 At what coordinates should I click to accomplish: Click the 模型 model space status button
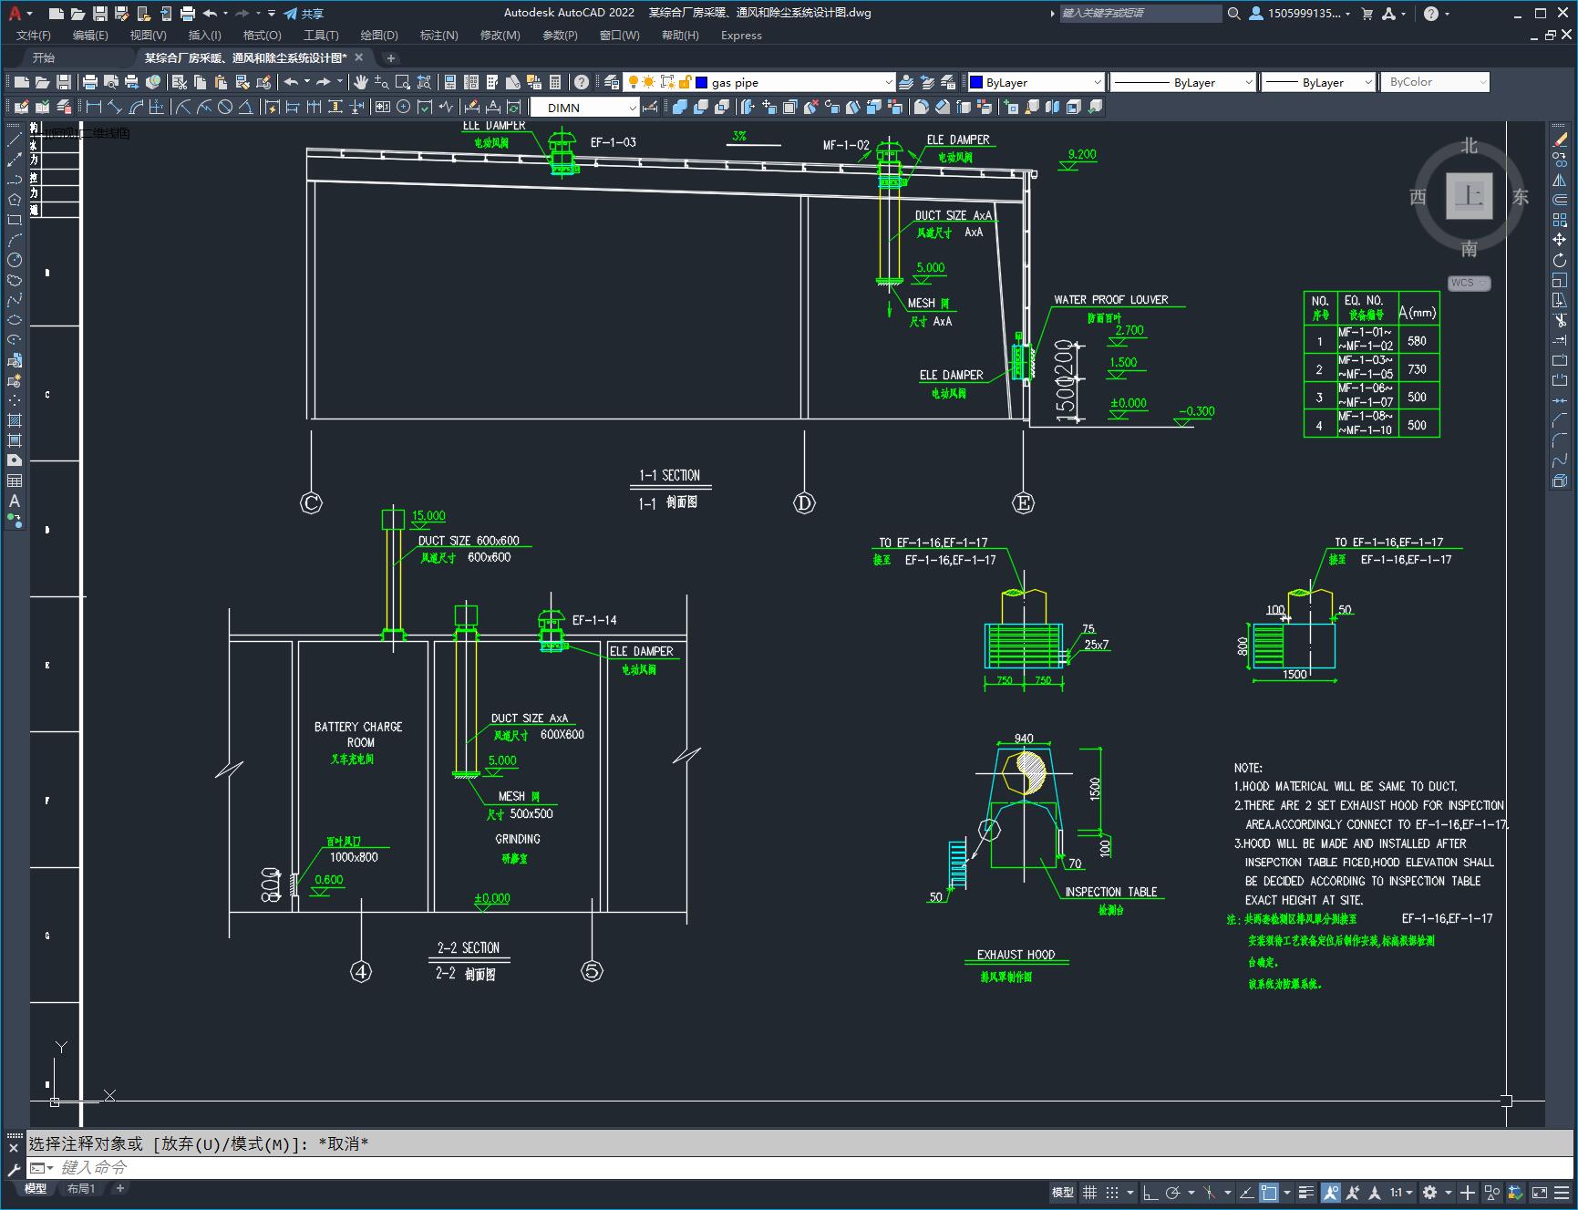click(x=1062, y=1192)
